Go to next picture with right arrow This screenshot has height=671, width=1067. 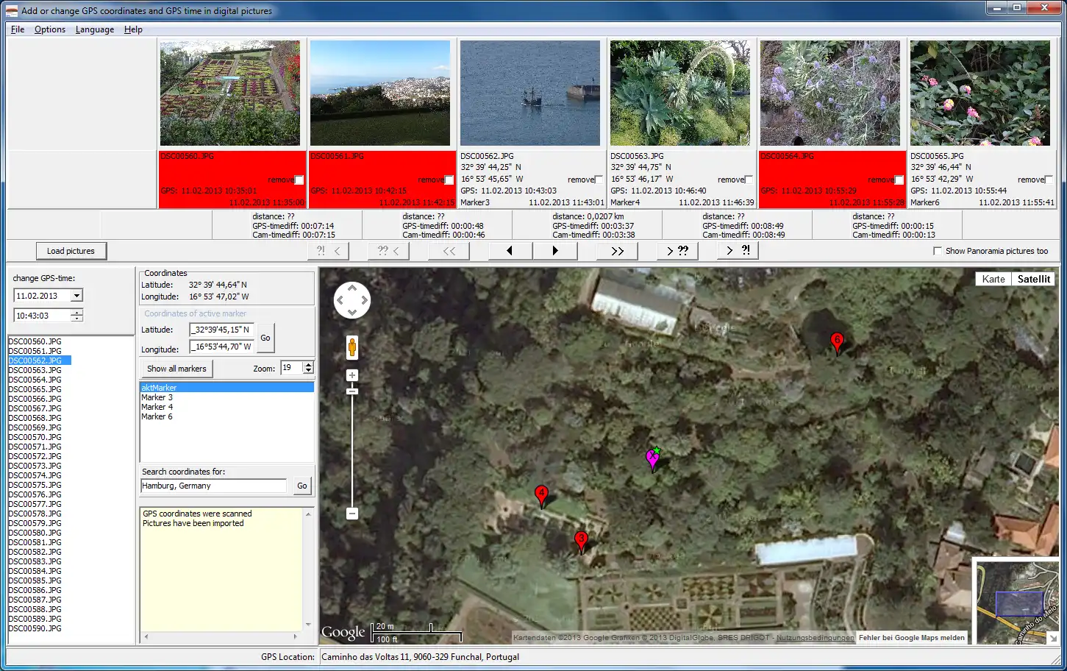(555, 251)
